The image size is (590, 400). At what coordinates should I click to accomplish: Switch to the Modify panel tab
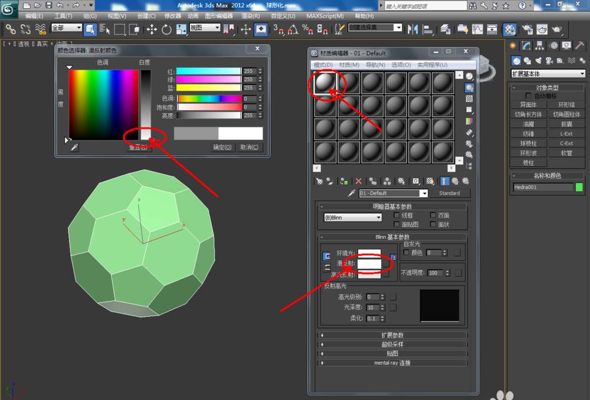pos(526,46)
